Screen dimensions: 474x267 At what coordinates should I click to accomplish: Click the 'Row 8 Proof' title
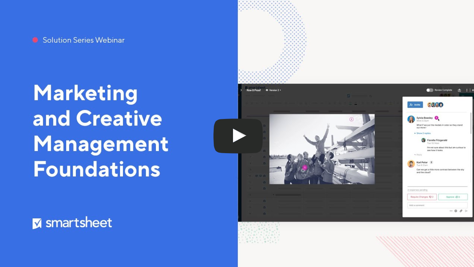coord(253,90)
